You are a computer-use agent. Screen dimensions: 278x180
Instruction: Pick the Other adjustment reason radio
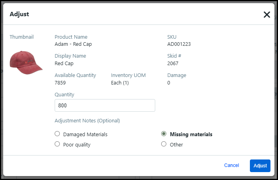pos(164,144)
